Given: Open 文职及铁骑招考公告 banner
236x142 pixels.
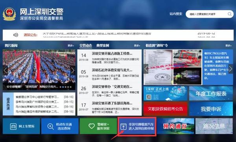Looking at the screenshot, I should click(x=166, y=109).
